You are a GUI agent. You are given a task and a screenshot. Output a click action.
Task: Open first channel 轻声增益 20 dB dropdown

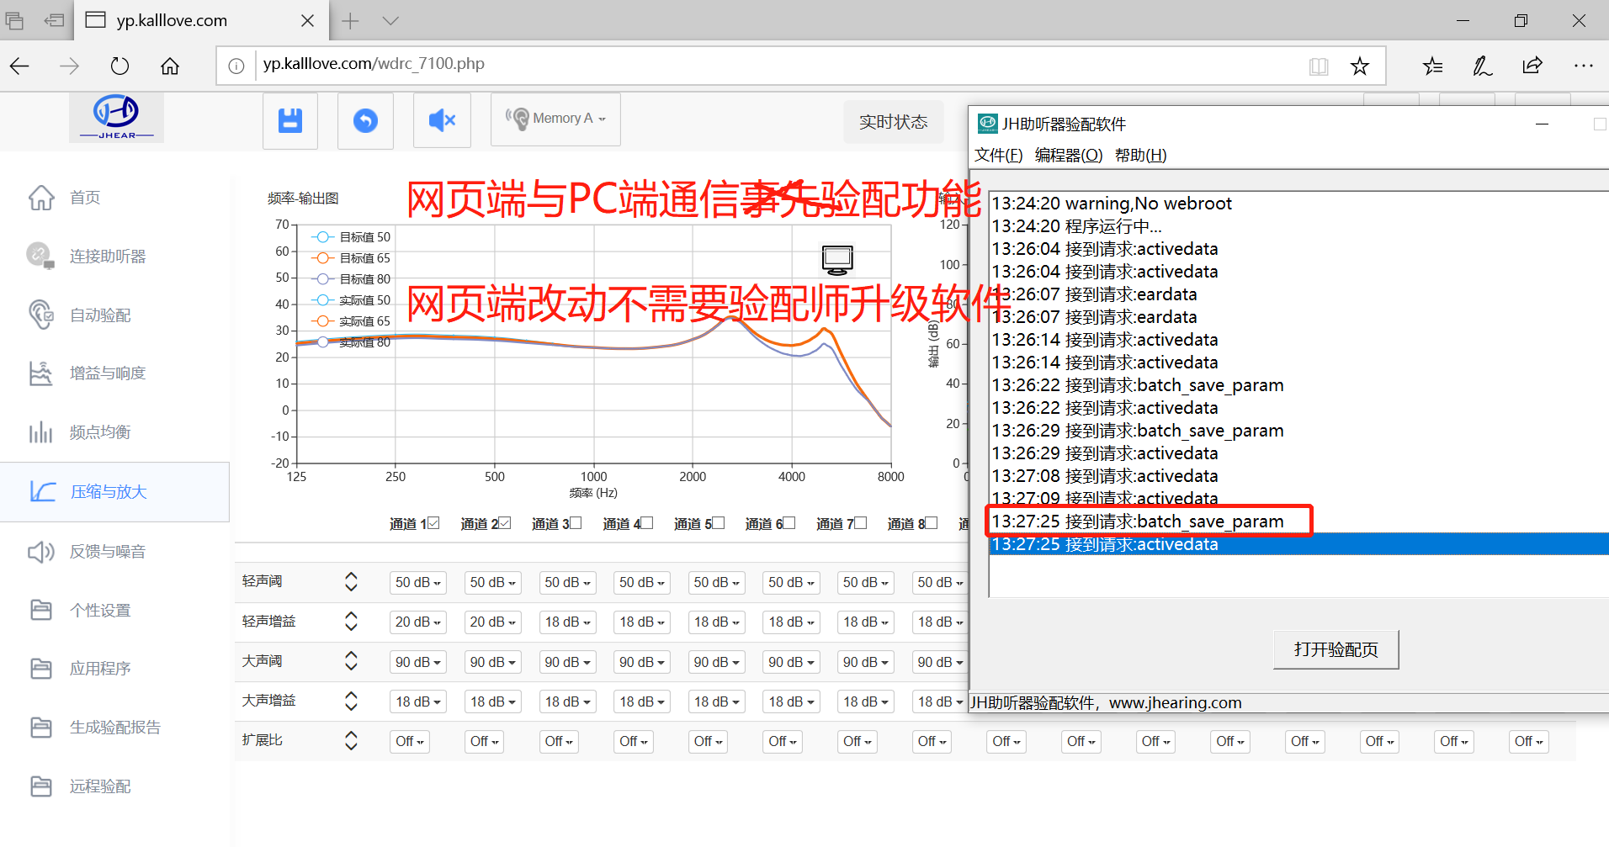[417, 622]
